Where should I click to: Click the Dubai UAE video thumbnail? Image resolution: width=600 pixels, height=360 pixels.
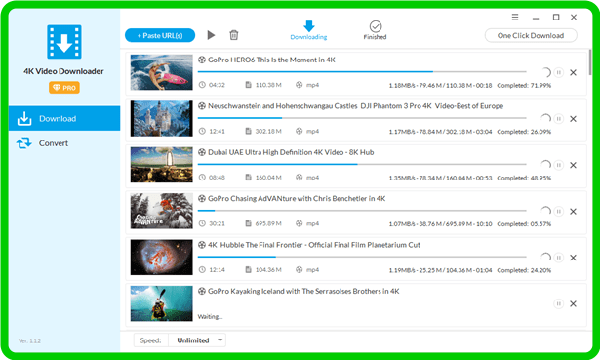[x=162, y=165]
